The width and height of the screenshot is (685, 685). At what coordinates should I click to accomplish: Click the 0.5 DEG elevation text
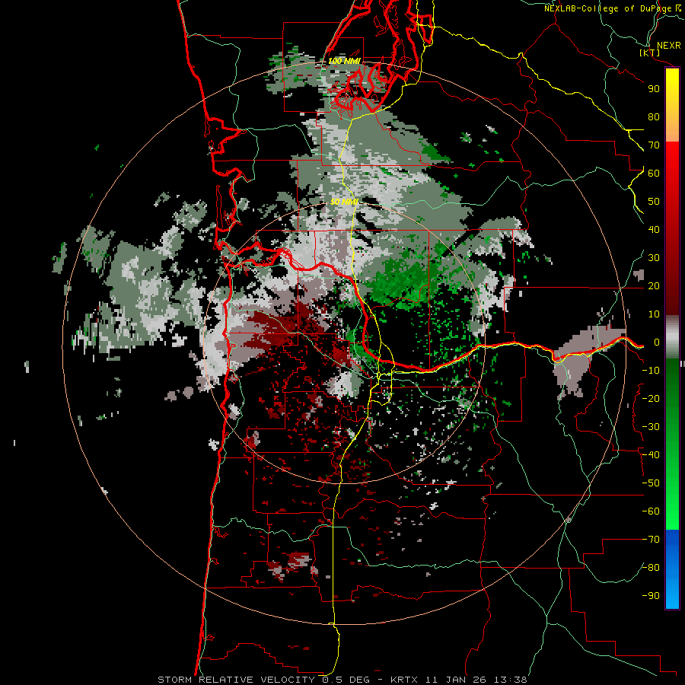coord(346,680)
